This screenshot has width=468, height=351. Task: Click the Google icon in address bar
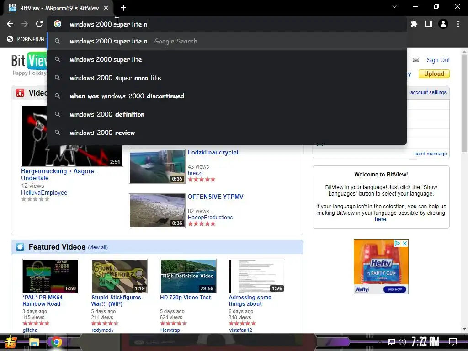[x=58, y=24]
